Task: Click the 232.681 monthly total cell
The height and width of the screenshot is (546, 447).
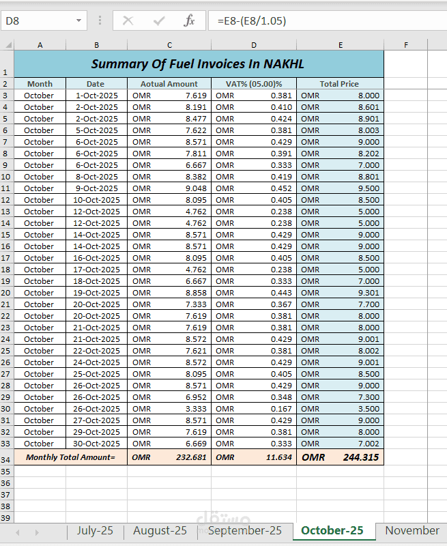Action: [x=169, y=457]
